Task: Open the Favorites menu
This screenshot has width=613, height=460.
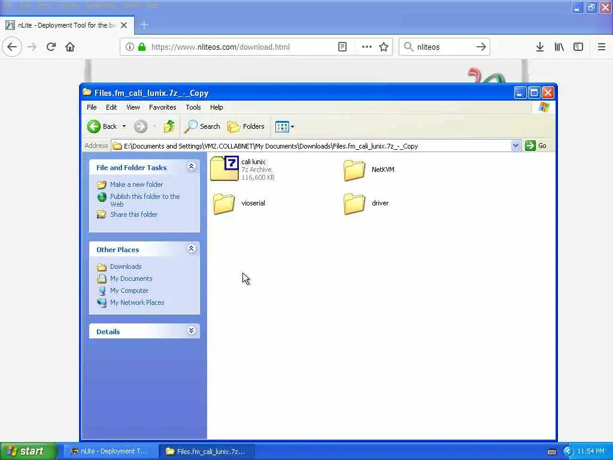Action: (162, 107)
